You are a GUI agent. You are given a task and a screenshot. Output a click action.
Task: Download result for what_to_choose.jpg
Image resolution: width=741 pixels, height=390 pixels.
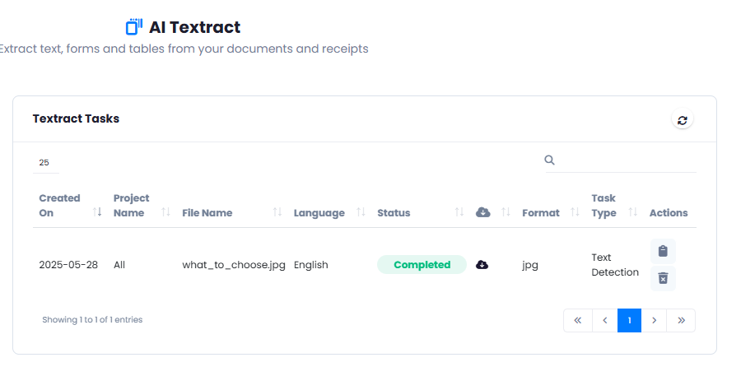[482, 265]
